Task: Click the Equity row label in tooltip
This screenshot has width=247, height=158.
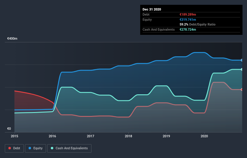Action: pos(147,20)
